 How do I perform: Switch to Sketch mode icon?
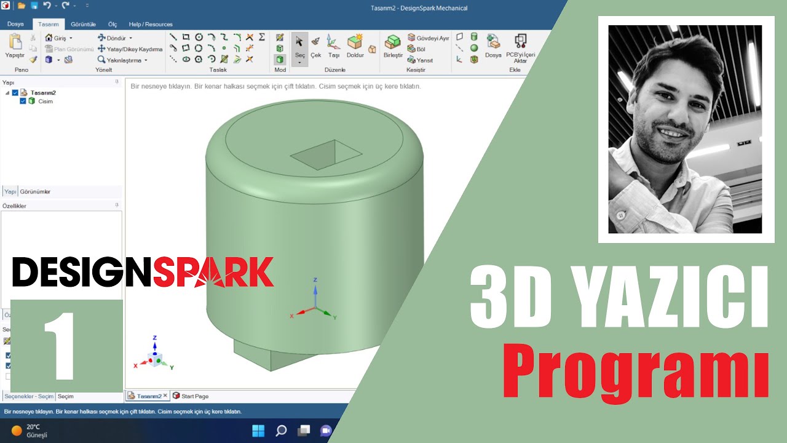280,37
